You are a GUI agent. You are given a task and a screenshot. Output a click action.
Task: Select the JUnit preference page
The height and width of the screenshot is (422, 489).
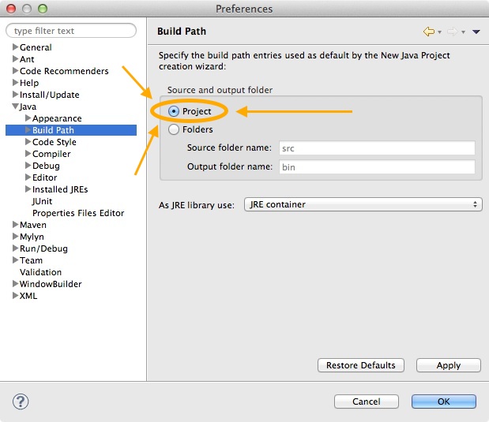point(42,201)
